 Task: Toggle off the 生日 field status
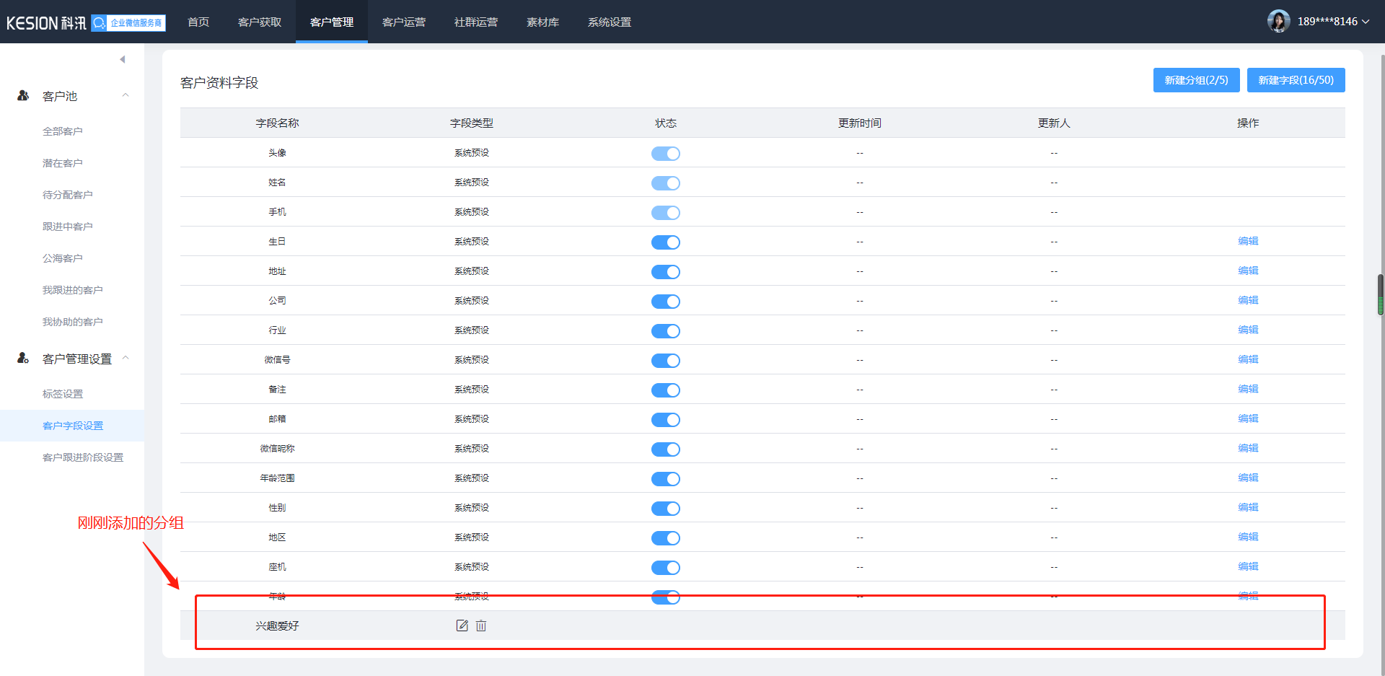[665, 242]
